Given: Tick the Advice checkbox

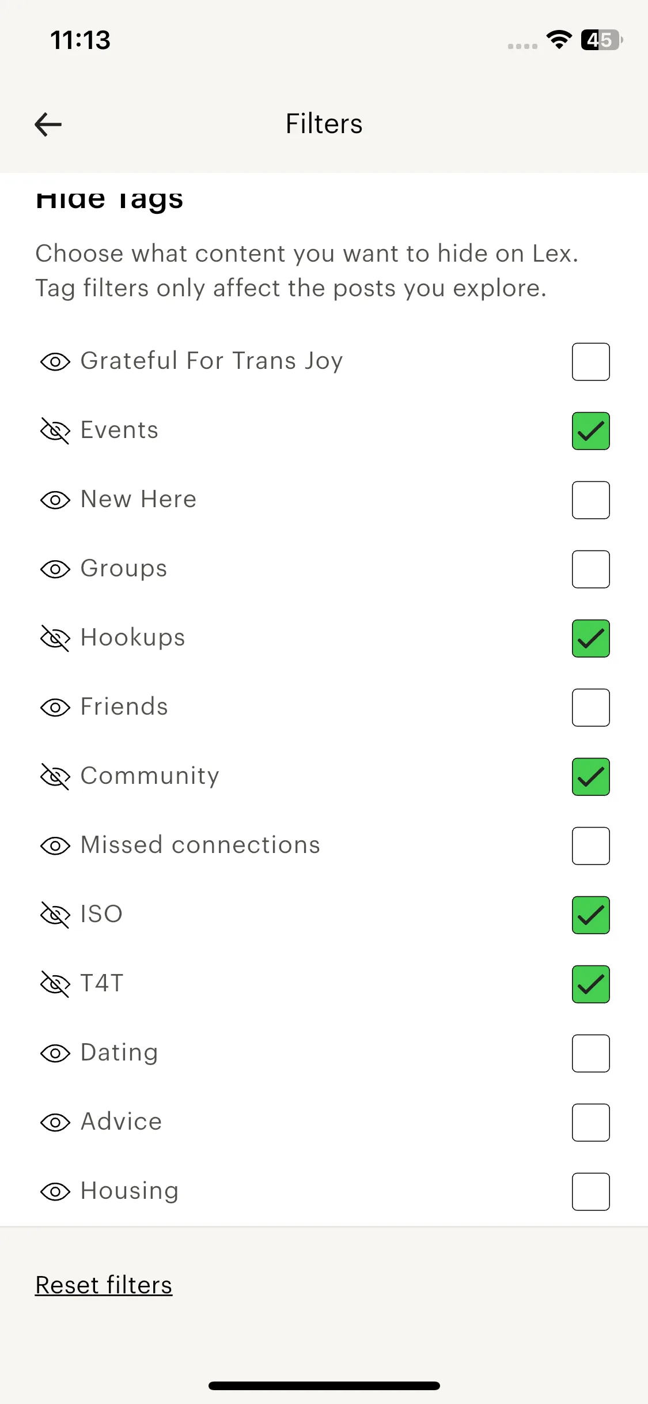Looking at the screenshot, I should (590, 1123).
